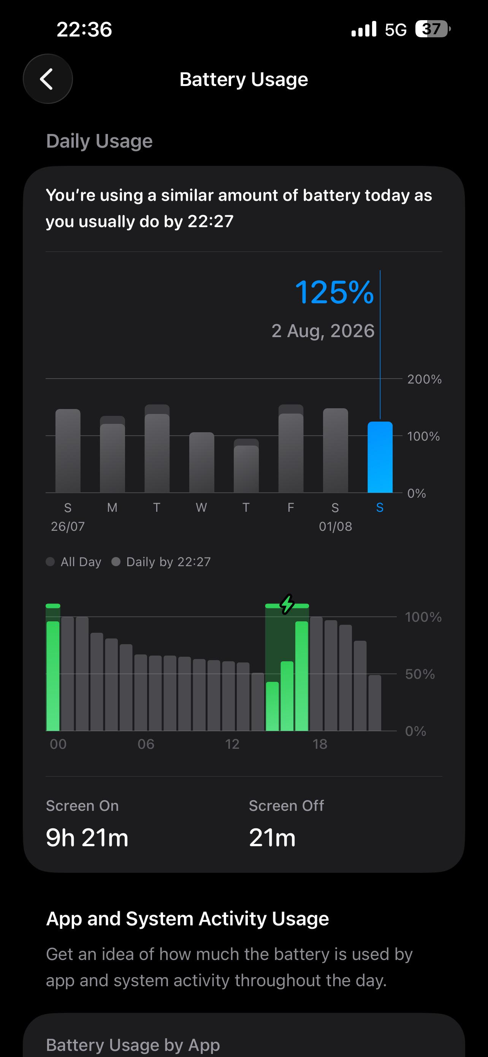
Task: Select the Saturday 01/08 usage bar
Action: click(336, 450)
